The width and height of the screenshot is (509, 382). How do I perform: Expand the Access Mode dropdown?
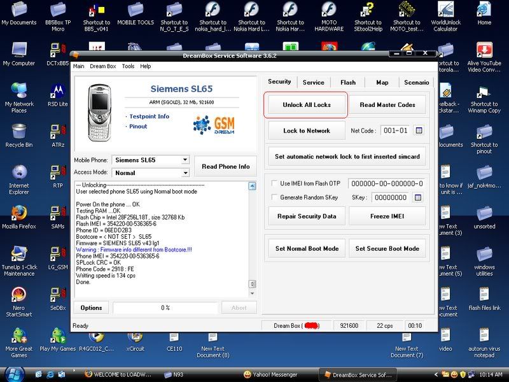(x=185, y=173)
